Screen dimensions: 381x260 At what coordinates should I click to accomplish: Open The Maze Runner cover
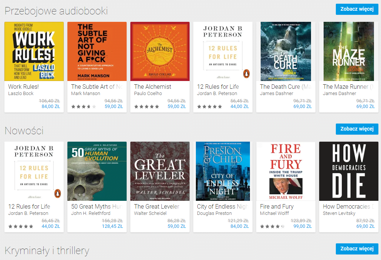pyautogui.click(x=349, y=51)
